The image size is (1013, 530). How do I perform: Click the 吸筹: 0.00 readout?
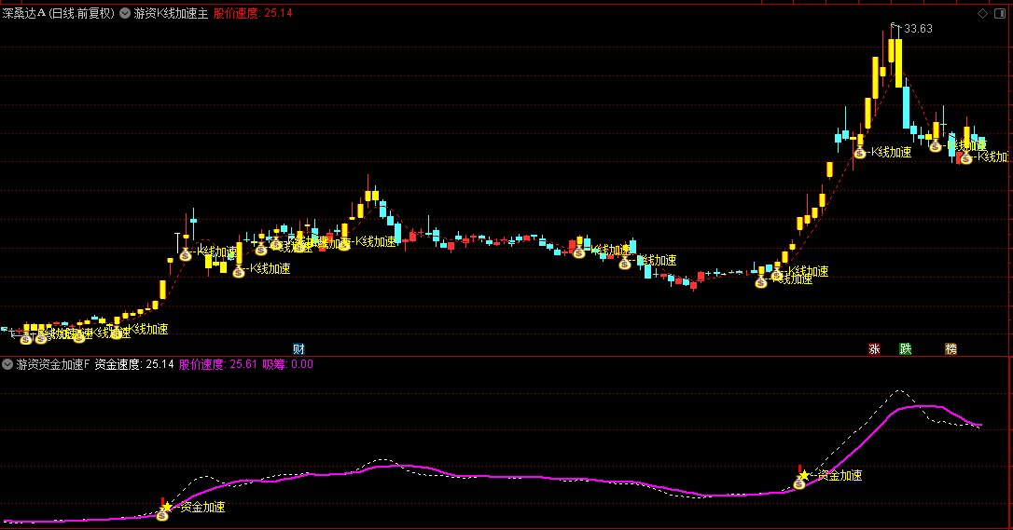288,364
